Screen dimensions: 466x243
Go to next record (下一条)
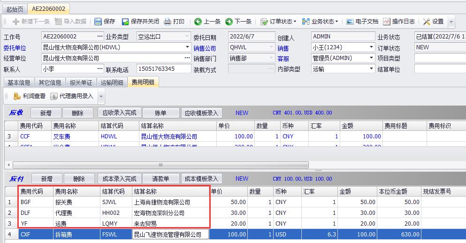(x=238, y=22)
